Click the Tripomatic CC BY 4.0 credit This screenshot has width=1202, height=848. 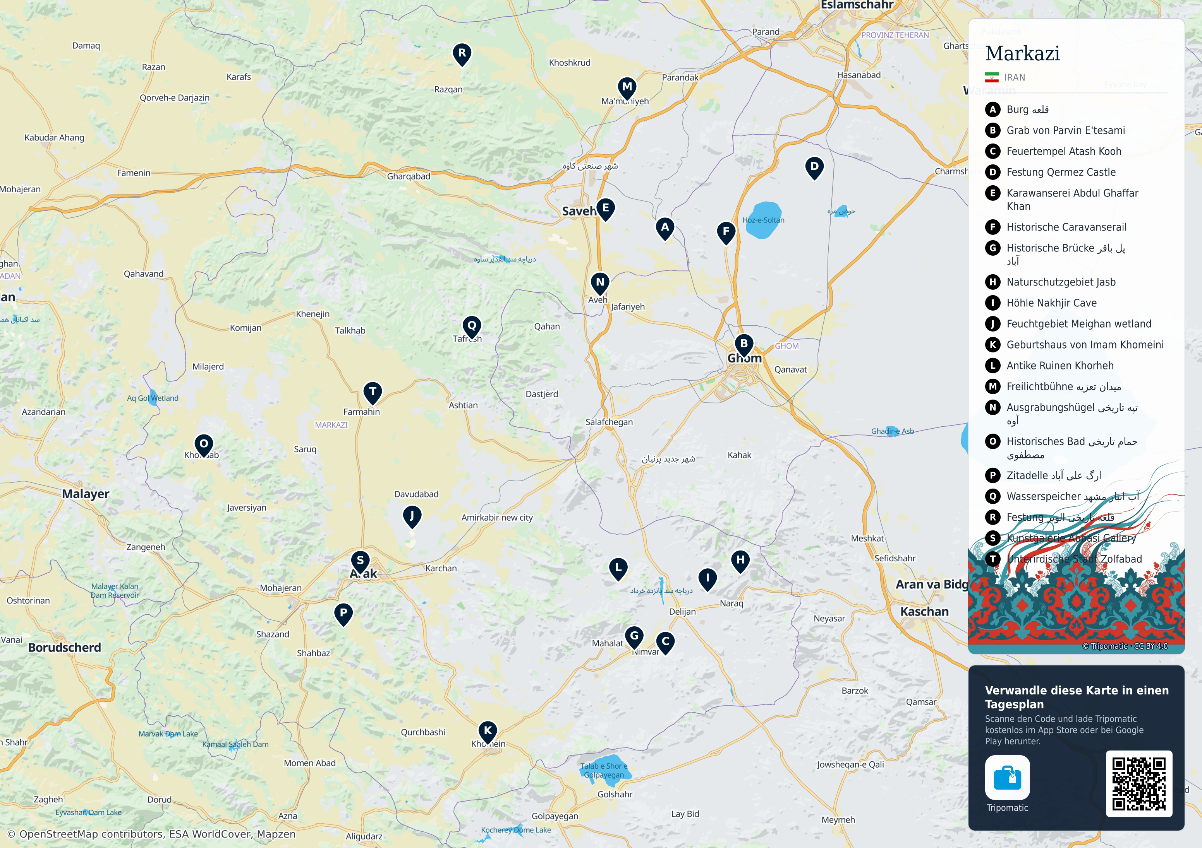pos(1125,646)
